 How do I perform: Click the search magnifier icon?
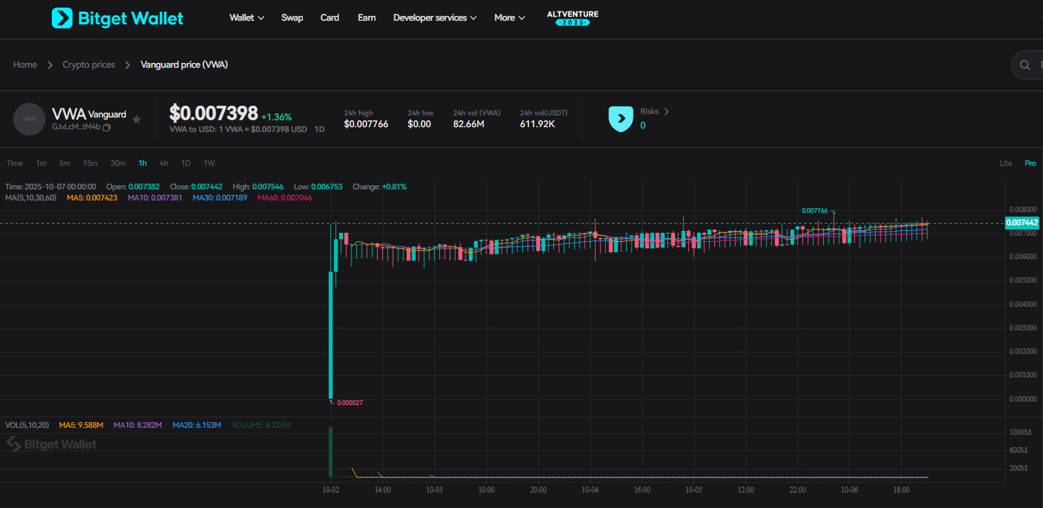1024,65
